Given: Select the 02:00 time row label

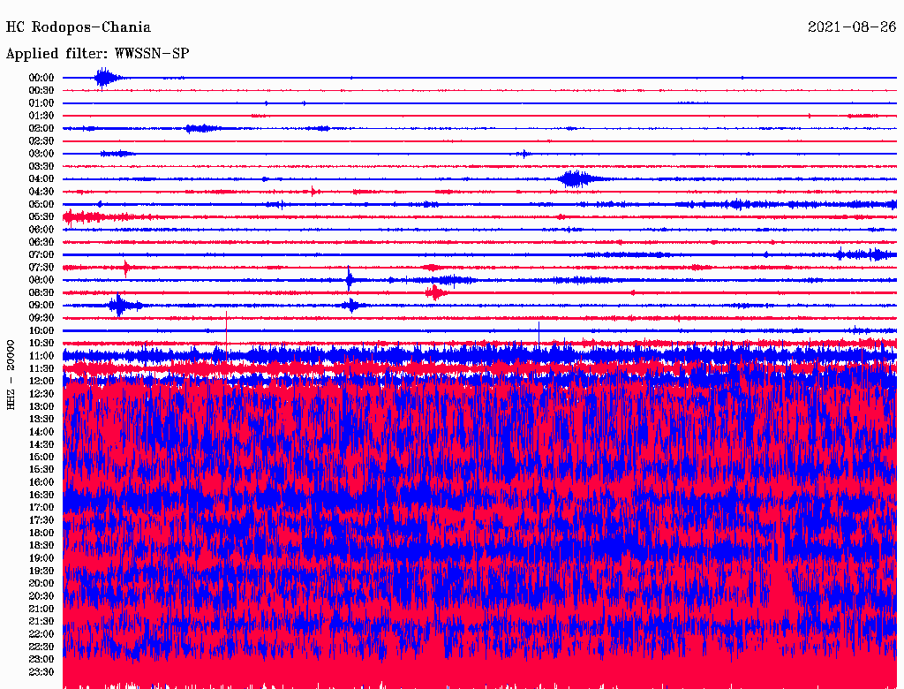Looking at the screenshot, I should point(41,128).
